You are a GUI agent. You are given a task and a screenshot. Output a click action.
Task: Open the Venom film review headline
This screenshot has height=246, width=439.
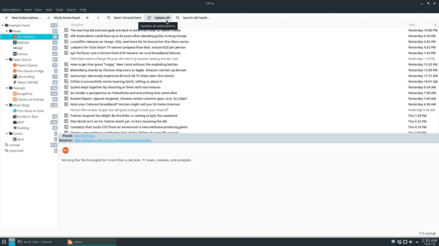coord(119,110)
